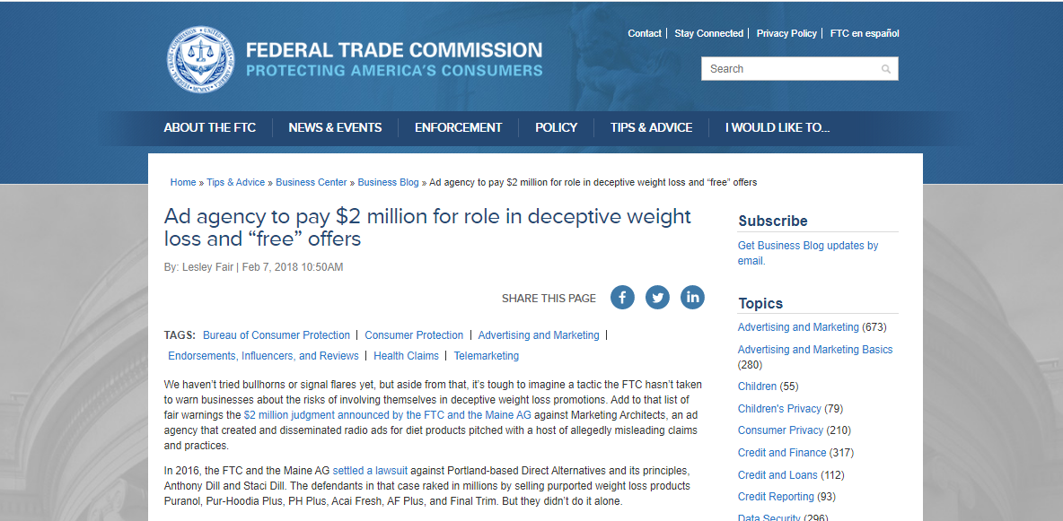The image size is (1063, 521).
Task: Click the search magnifier icon
Action: coord(886,69)
